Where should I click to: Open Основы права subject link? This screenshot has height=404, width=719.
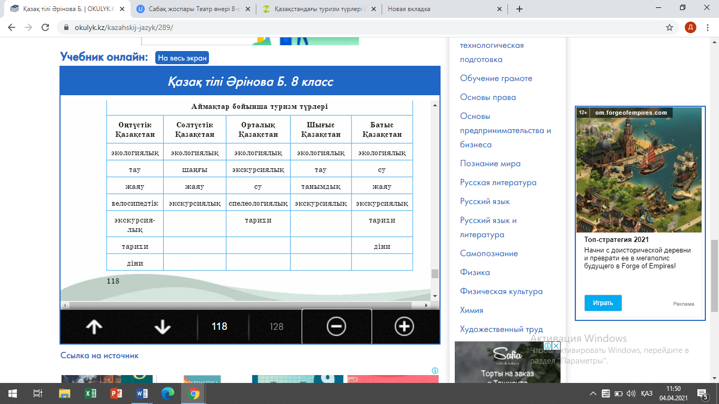488,97
